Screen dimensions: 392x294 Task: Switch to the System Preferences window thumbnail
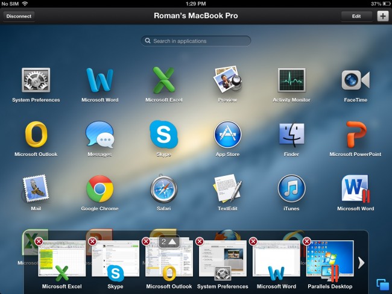point(223,258)
